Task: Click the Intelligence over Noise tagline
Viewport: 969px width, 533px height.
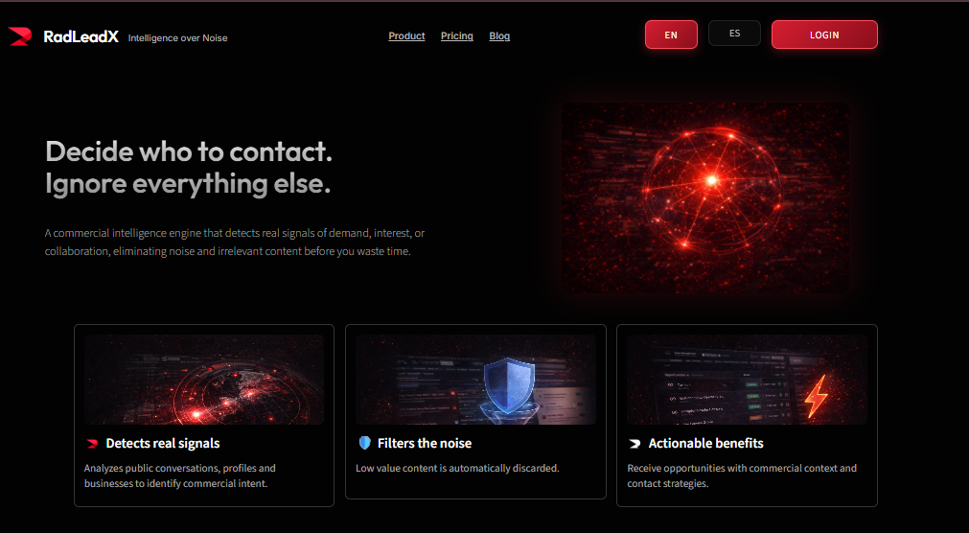Action: pos(178,37)
